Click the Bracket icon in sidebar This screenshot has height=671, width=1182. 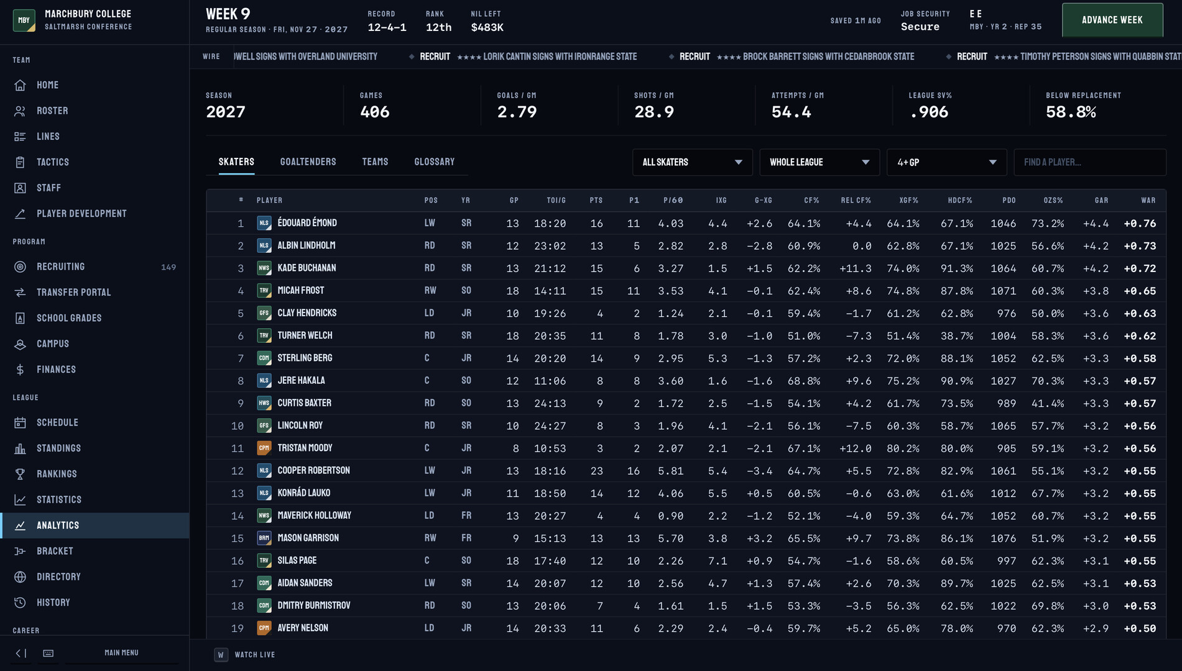coord(20,551)
